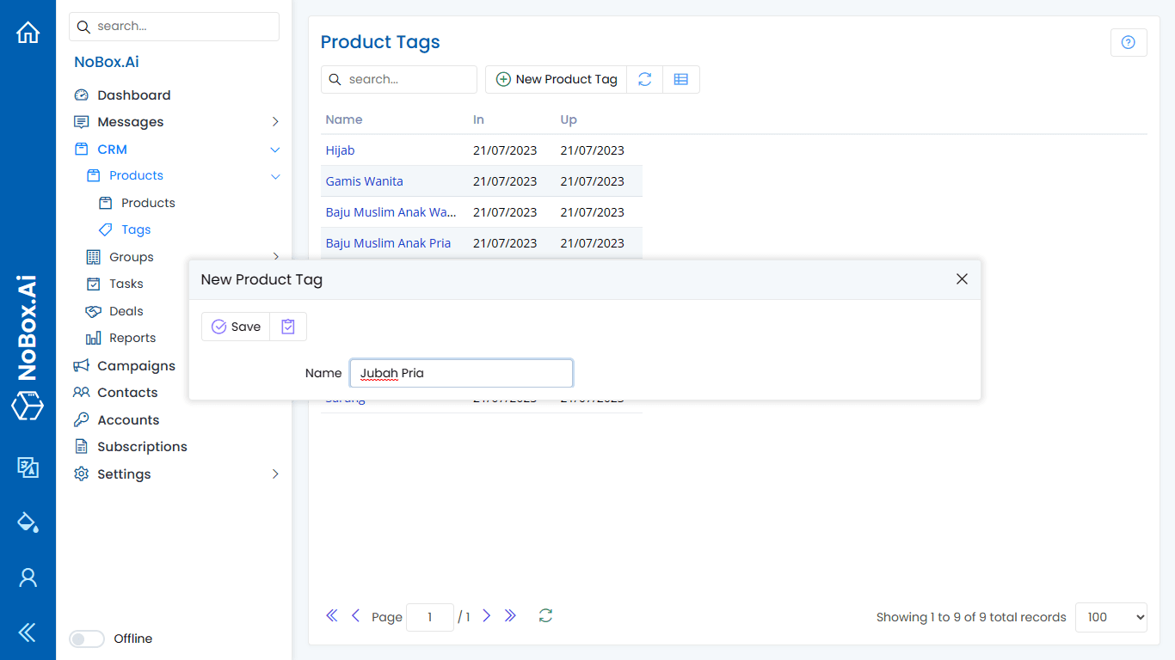
Task: Collapse the sidebar with the double-chevron icon
Action: (x=28, y=633)
